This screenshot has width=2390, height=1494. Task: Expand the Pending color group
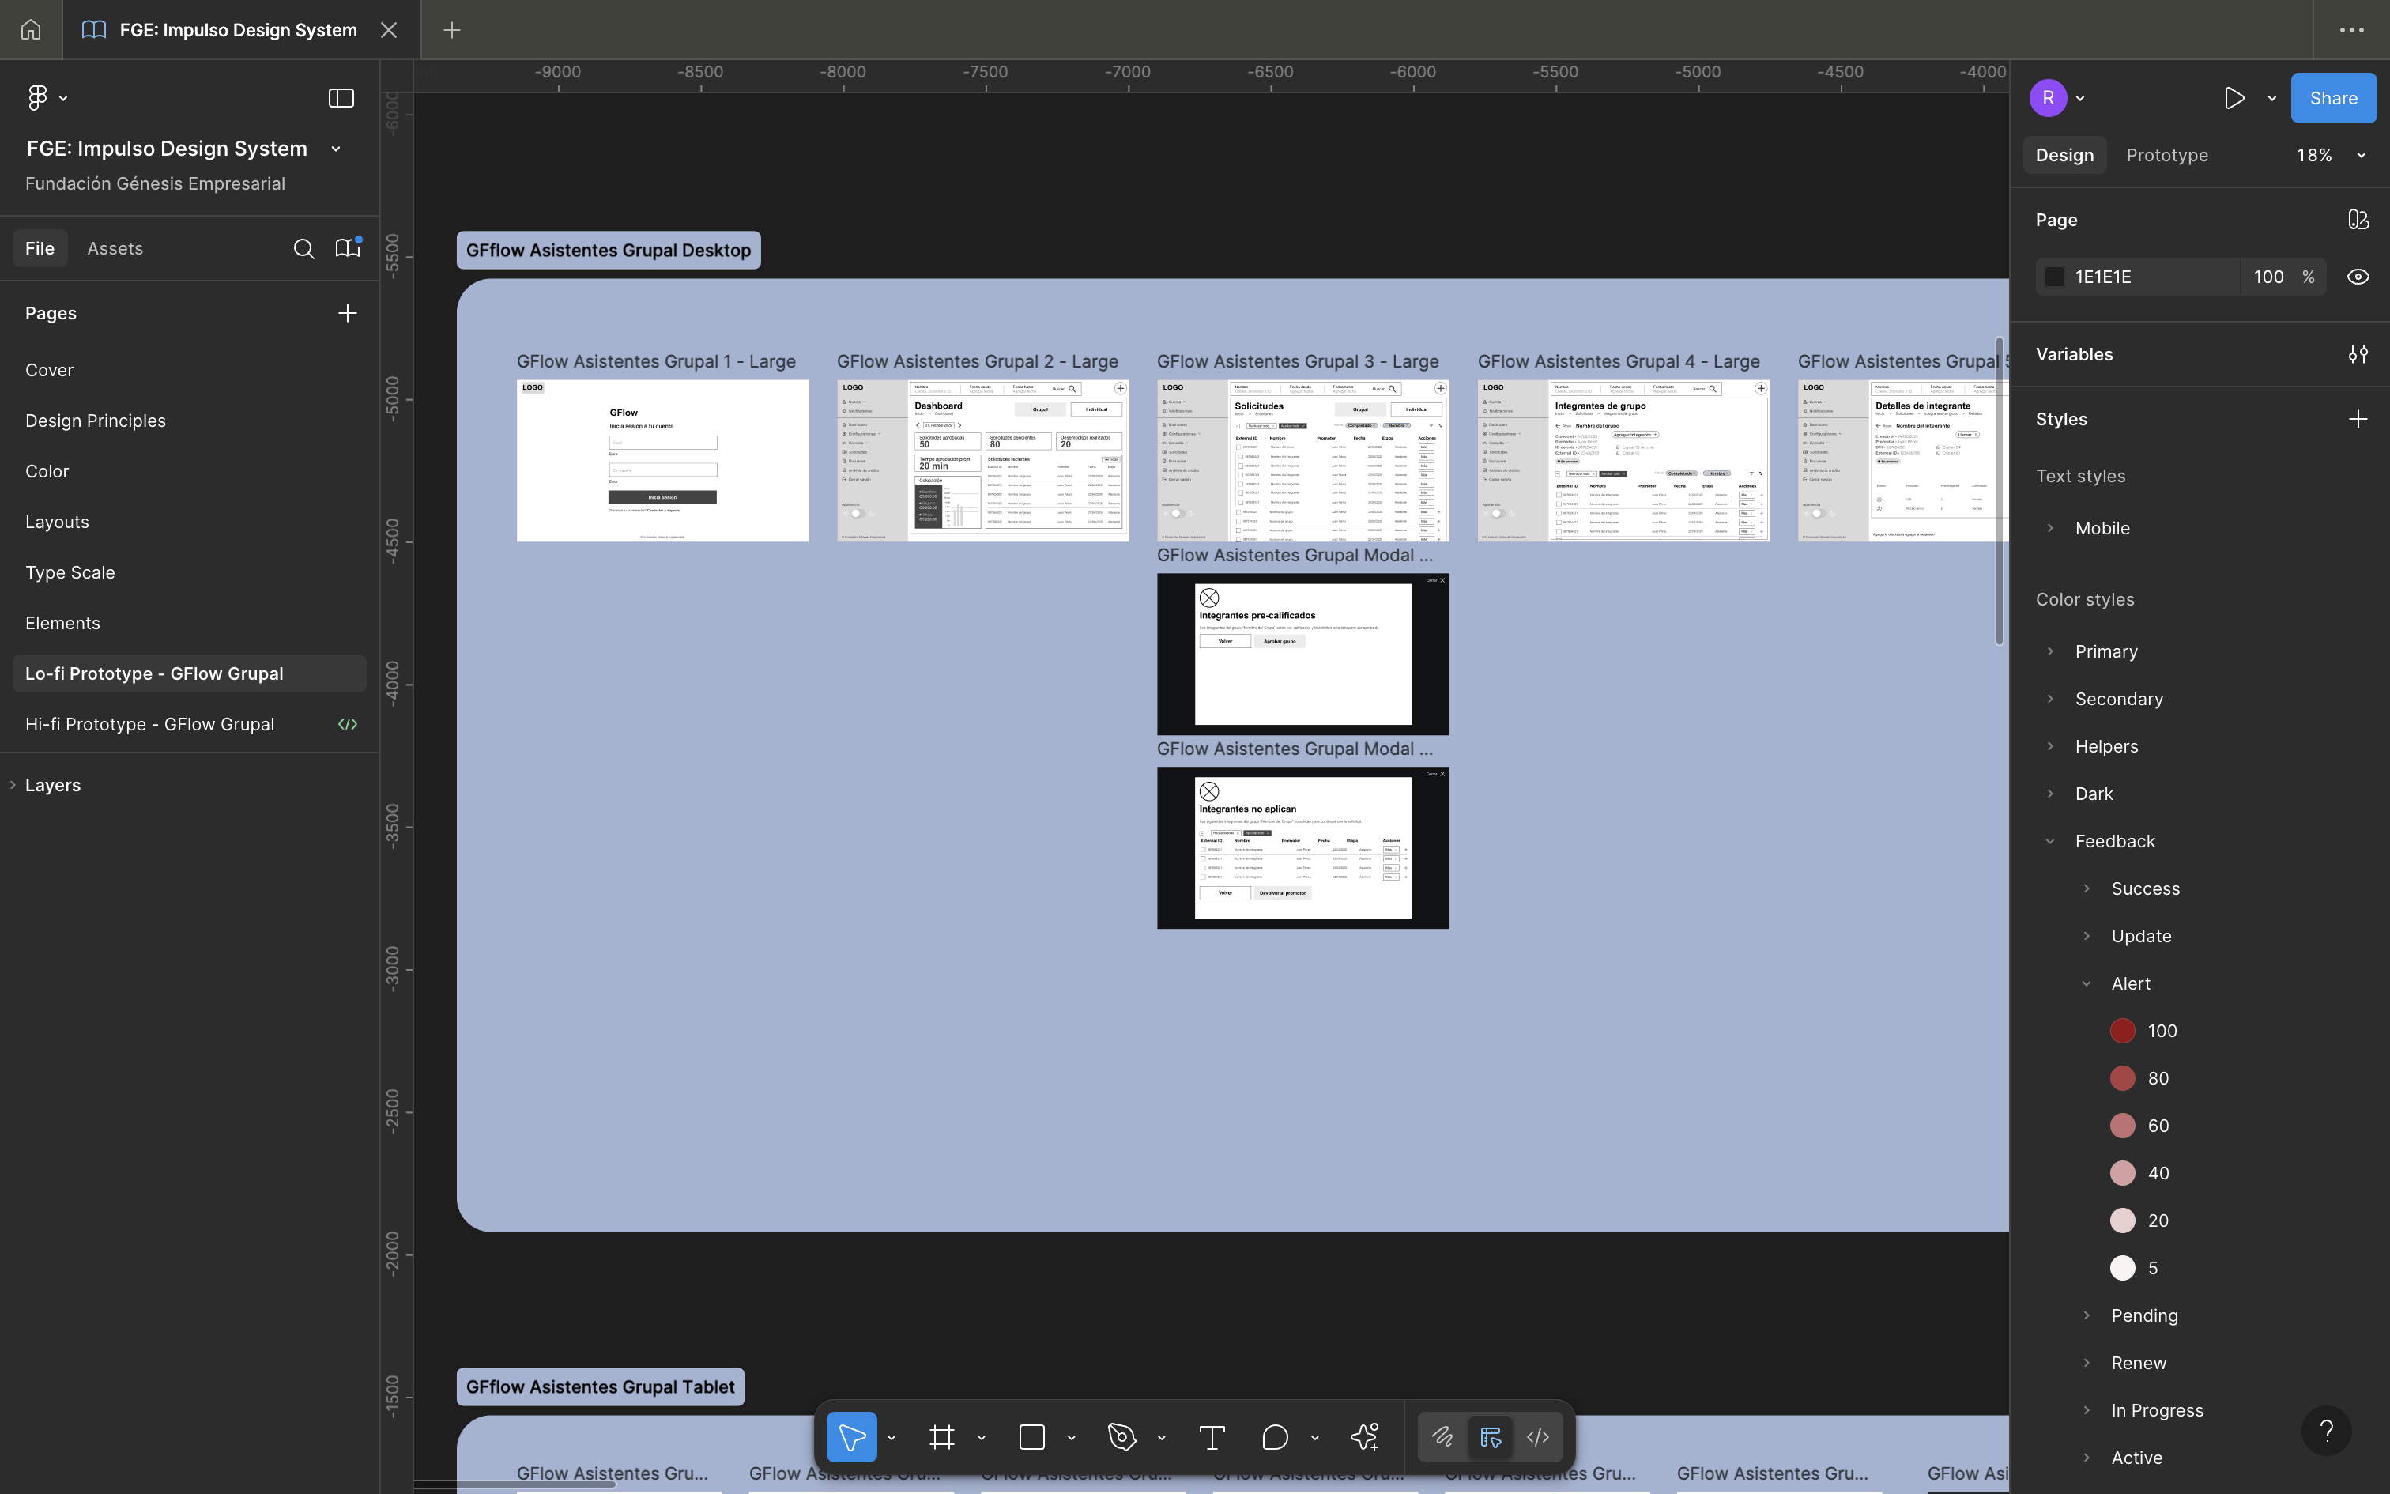click(x=2087, y=1315)
